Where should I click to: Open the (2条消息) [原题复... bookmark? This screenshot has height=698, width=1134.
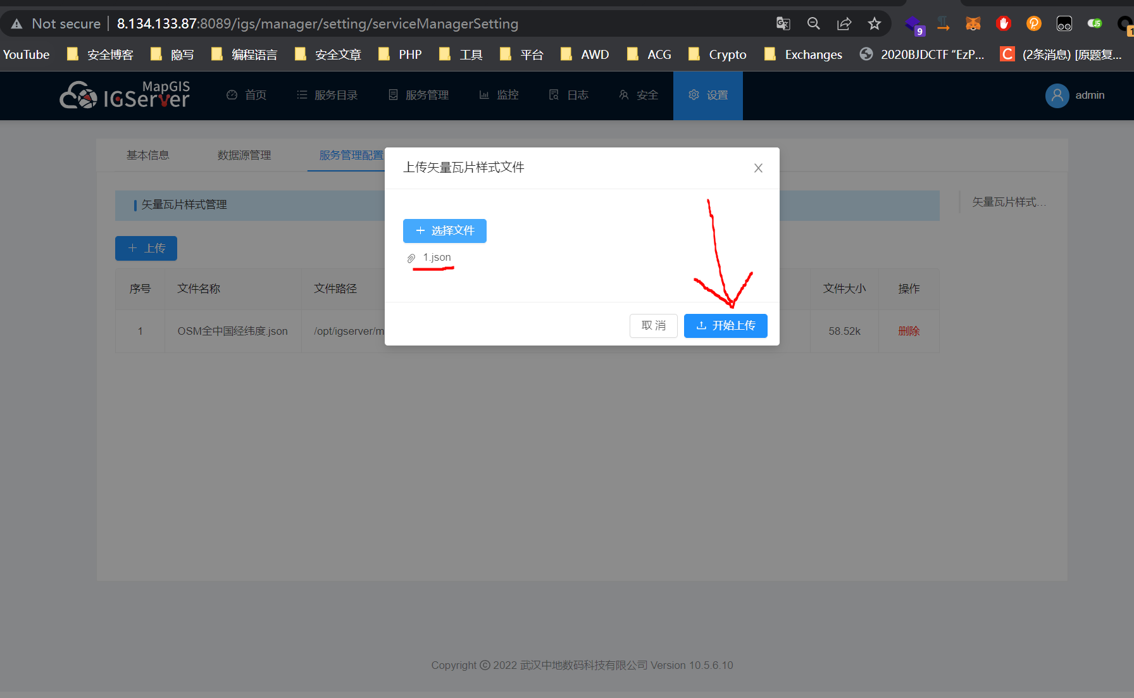click(x=1061, y=54)
